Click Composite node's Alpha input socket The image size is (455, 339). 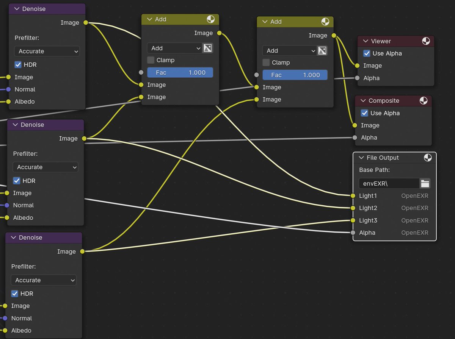click(355, 137)
